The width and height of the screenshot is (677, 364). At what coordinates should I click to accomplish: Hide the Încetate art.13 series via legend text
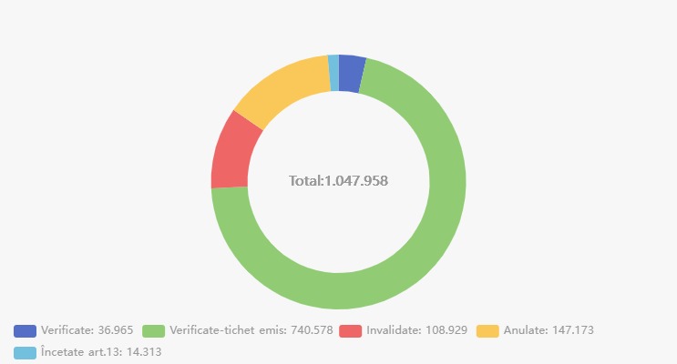pos(101,352)
